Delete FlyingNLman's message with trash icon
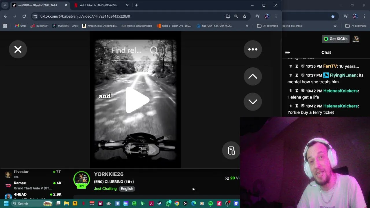370x208 pixels. tap(291, 75)
